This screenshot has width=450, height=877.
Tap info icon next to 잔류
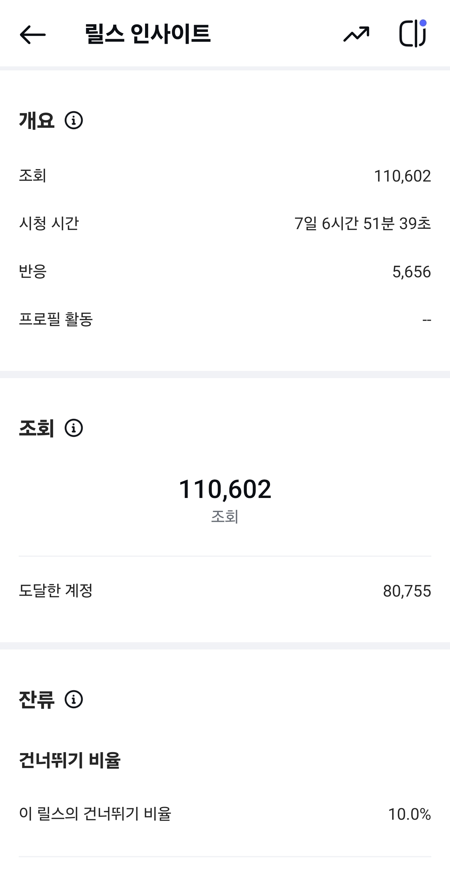[74, 700]
